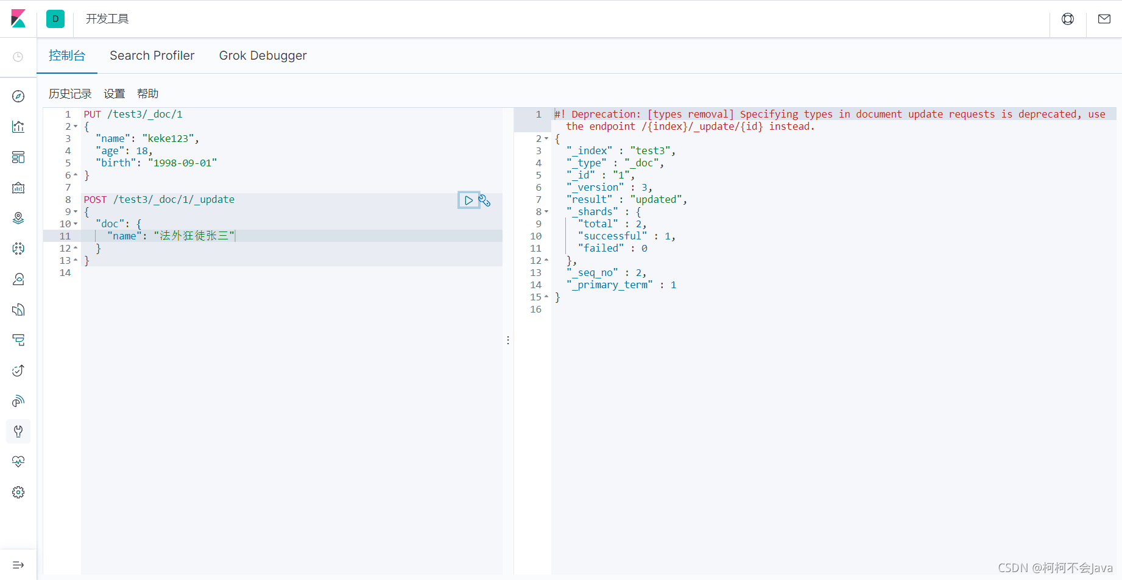Click the "birth": "1998-09-01" line
The image size is (1122, 580).
click(157, 163)
